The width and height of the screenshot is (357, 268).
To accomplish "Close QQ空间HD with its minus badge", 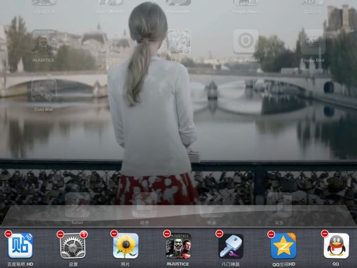I will 271,234.
